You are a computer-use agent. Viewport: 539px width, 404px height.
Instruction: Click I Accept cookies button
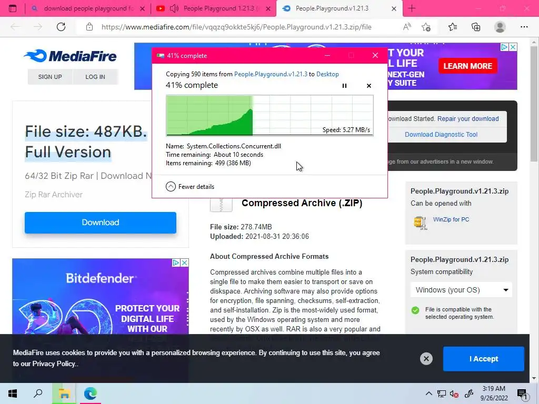[484, 359]
